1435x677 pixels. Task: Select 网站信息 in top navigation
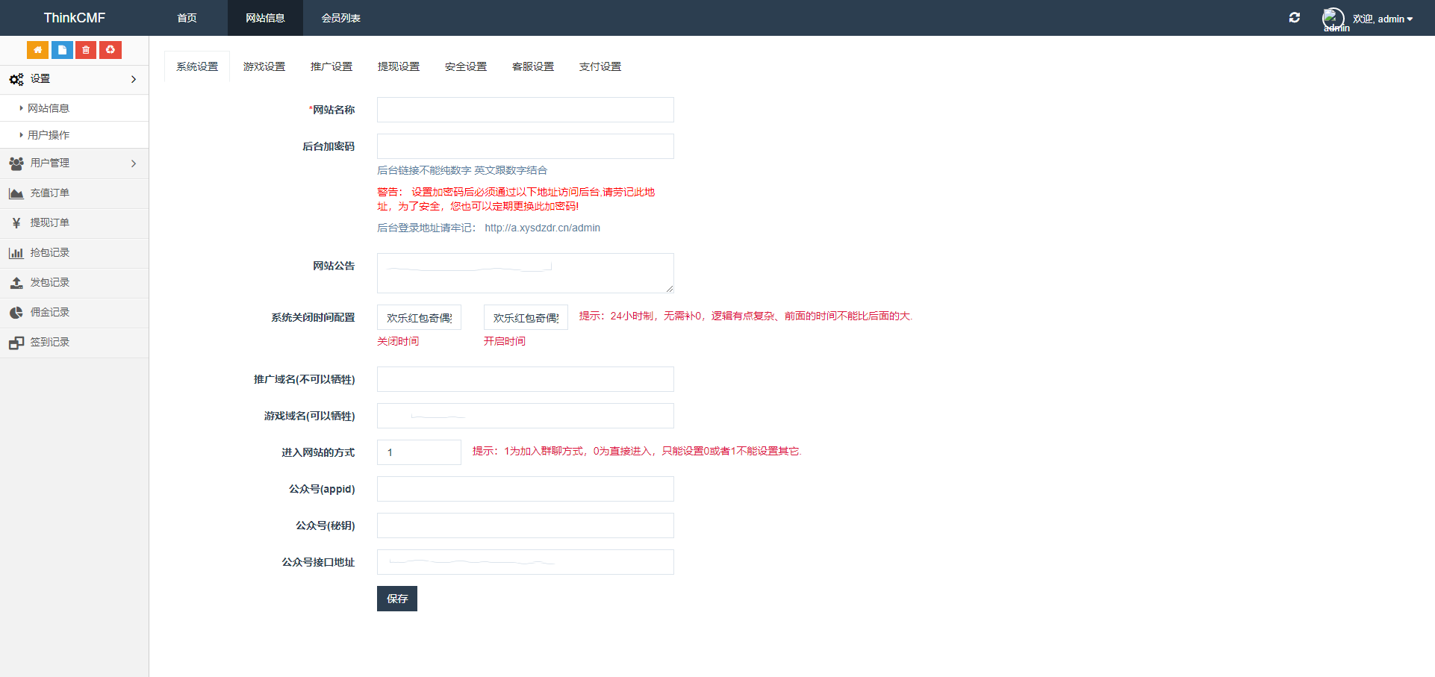(265, 18)
